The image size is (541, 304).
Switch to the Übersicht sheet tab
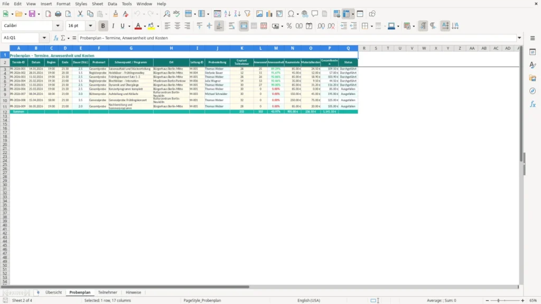coord(53,292)
